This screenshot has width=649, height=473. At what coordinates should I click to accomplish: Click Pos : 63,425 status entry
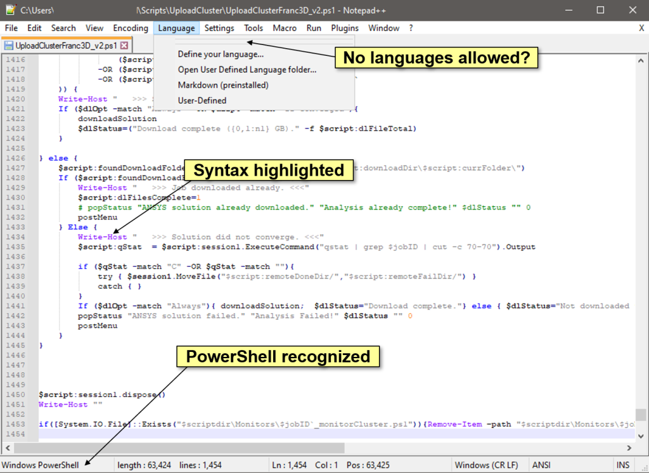[x=368, y=465]
